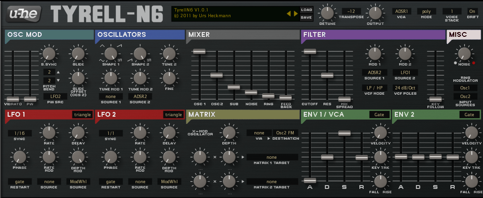
Task: Open the MODE dropdown showing poly
Action: pos(426,11)
